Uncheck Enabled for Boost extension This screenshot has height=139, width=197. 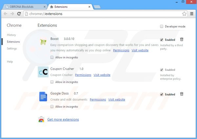[x=162, y=40]
